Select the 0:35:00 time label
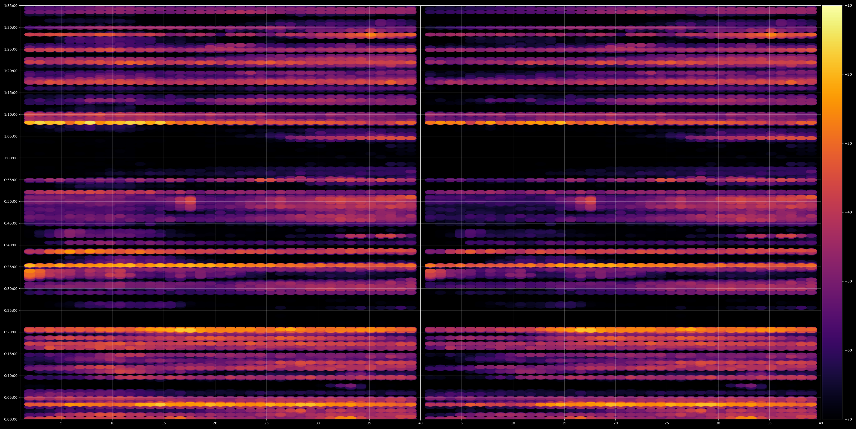Screen dimensions: 856x429 tap(11, 267)
